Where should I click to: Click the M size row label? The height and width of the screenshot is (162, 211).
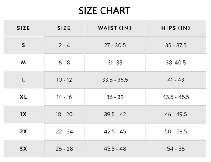tap(23, 63)
